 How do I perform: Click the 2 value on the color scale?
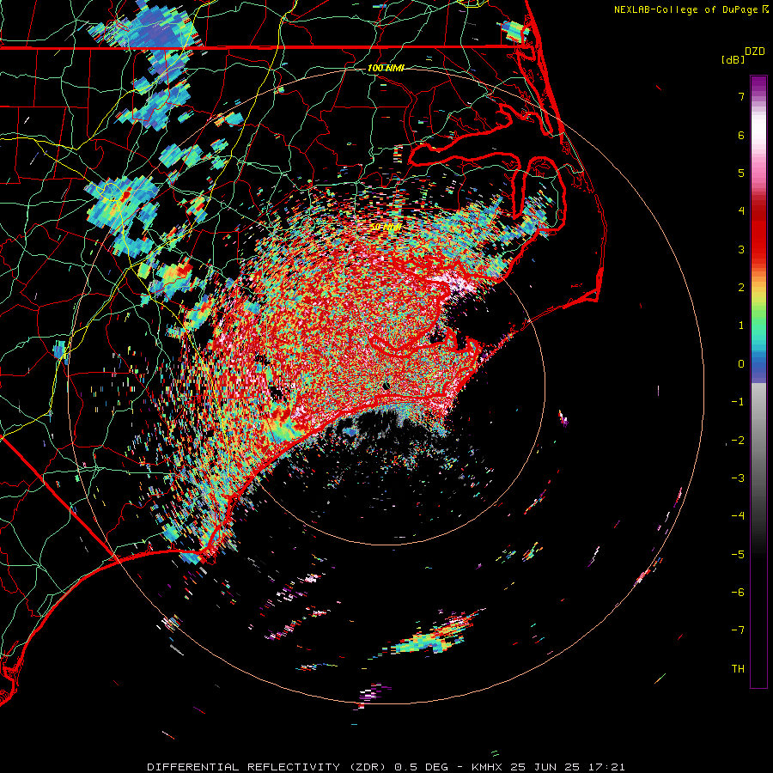point(741,288)
